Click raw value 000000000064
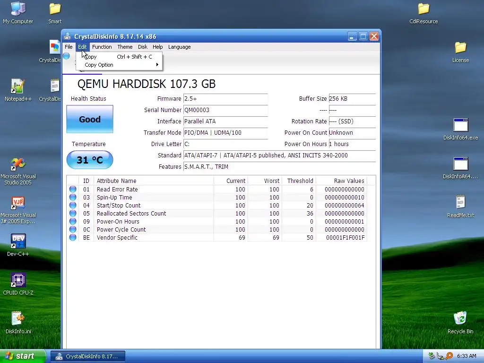 tap(345, 205)
